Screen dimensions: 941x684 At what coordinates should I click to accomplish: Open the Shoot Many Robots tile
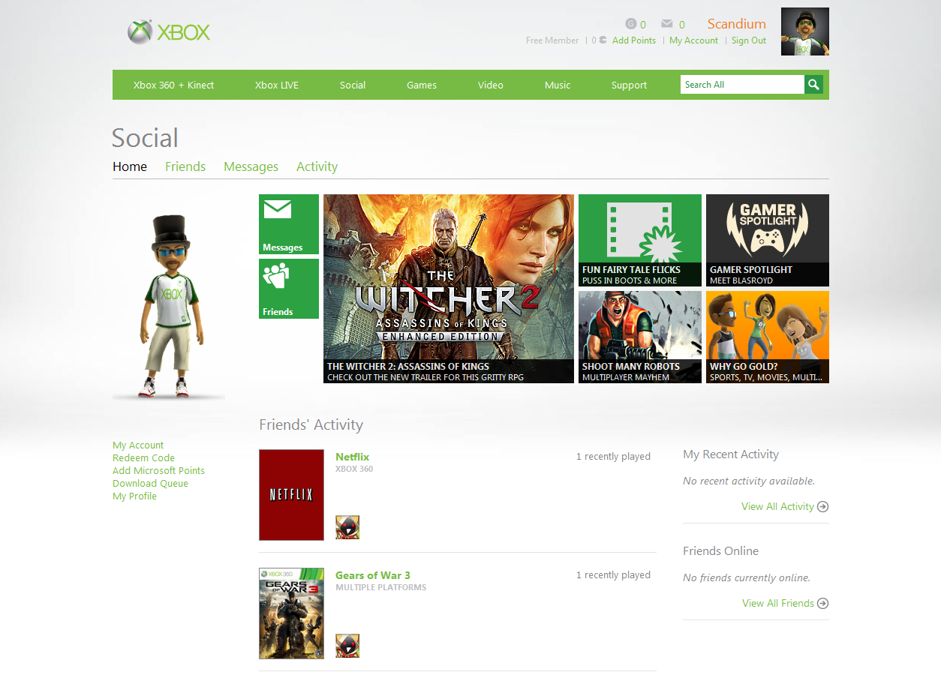pos(640,337)
